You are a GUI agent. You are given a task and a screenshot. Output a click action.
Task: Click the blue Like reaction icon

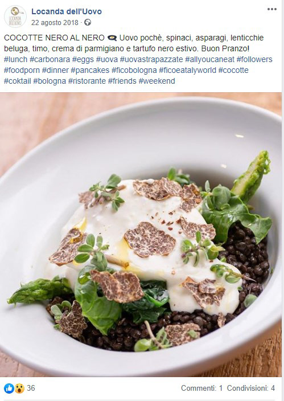[x=9, y=388]
